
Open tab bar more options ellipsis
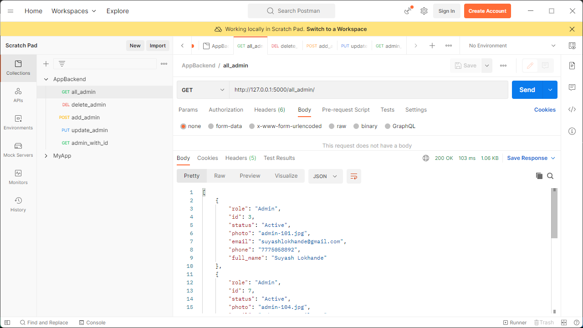click(x=449, y=46)
